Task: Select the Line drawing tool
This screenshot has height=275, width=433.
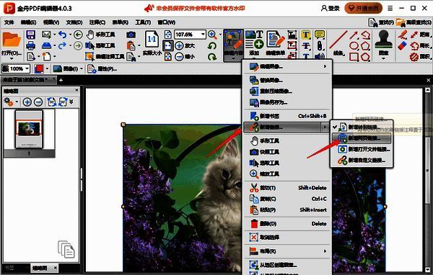Action: coord(338,42)
